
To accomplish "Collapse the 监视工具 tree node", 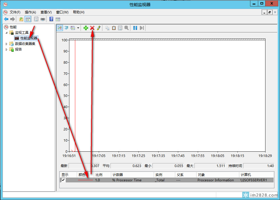I will 6,33.
